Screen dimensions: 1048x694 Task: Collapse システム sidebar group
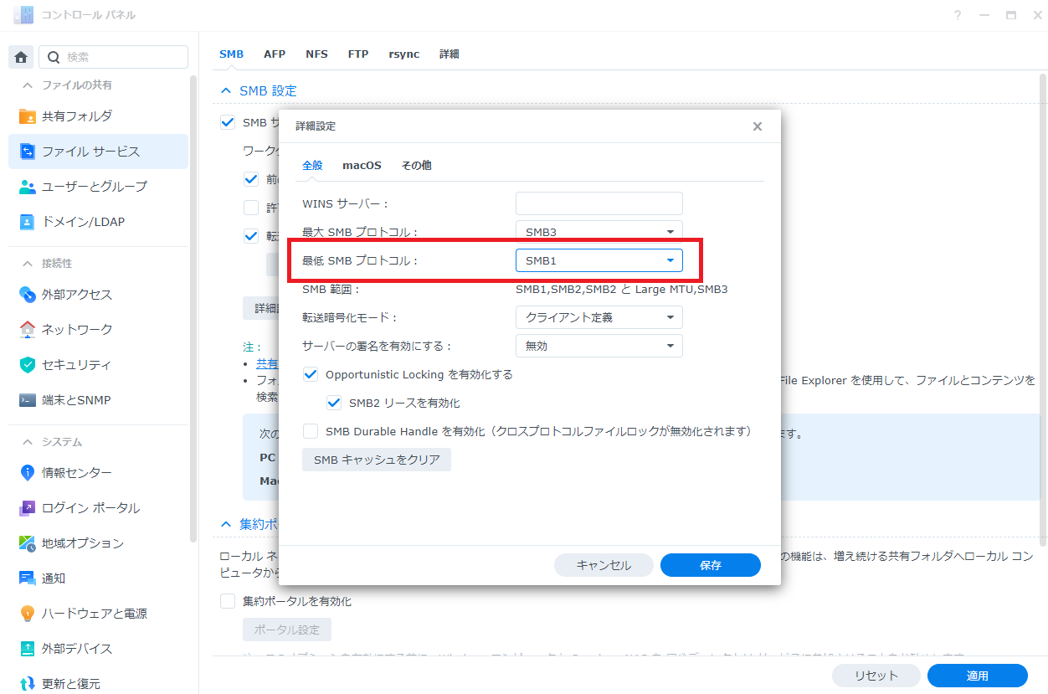pos(27,442)
